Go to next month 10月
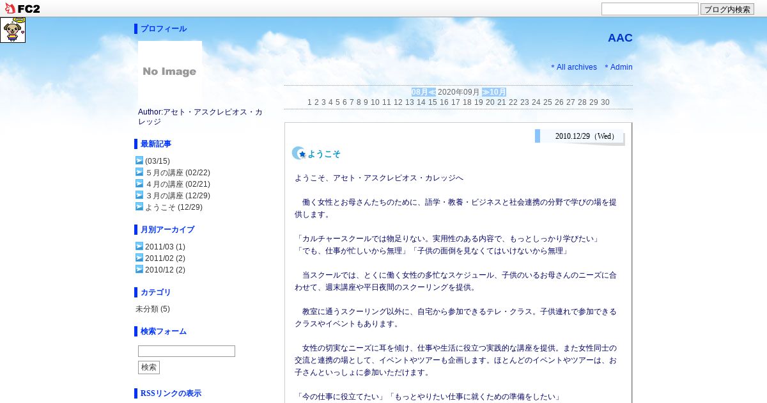 pos(494,92)
